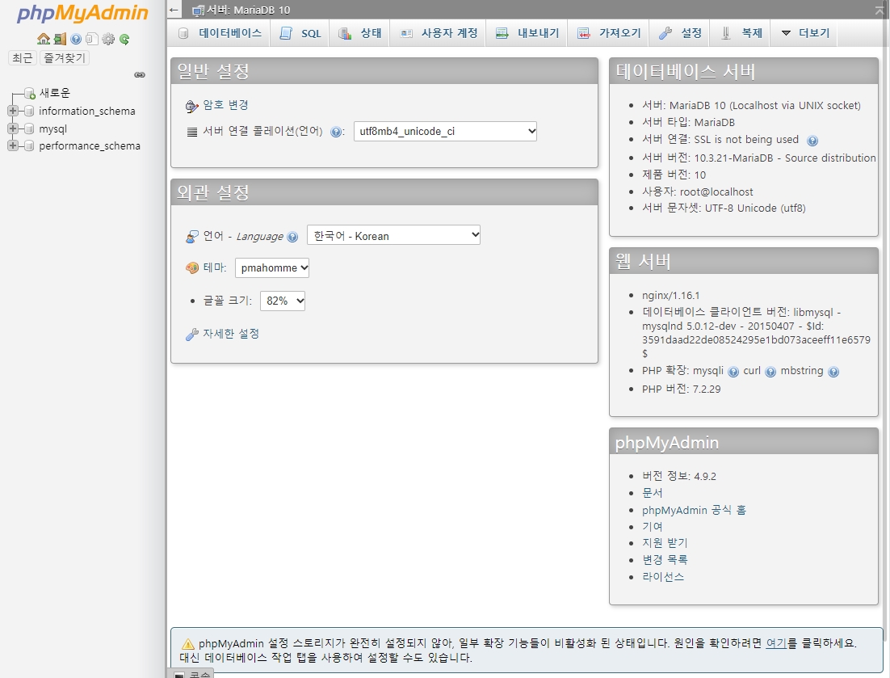890x678 pixels.
Task: Click the 기여 link
Action: coord(653,526)
